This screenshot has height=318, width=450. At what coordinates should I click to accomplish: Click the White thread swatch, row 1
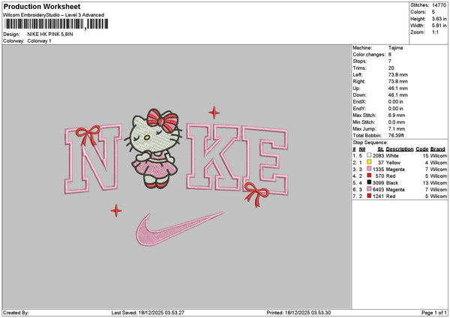coord(369,155)
